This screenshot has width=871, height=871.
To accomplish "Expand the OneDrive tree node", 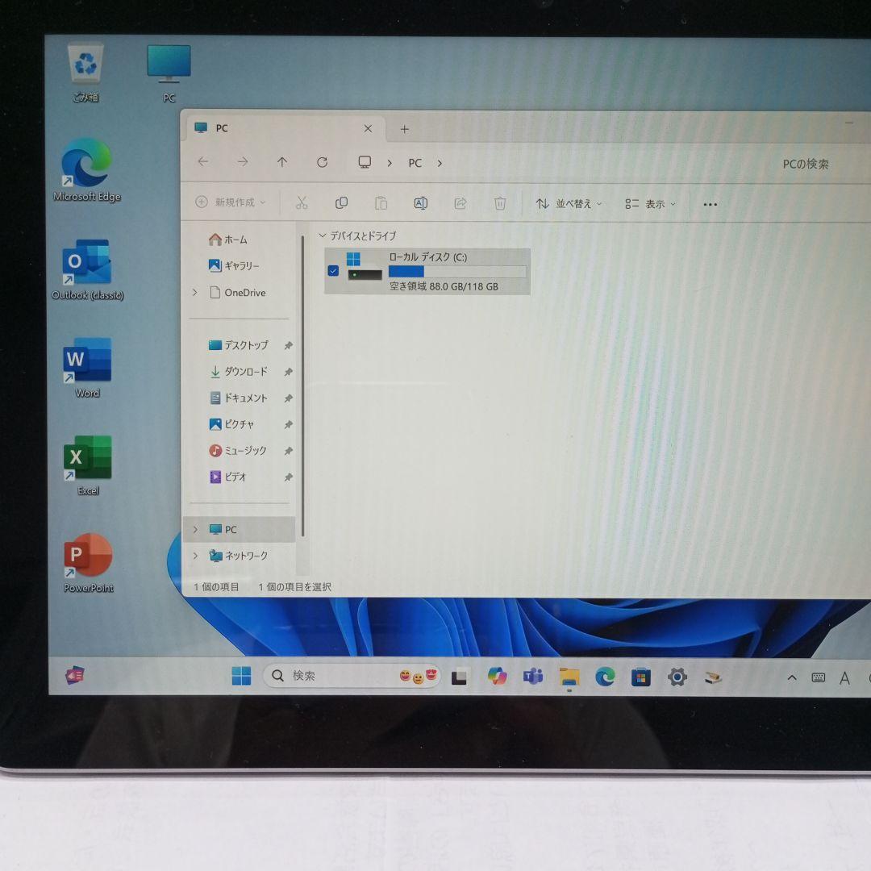I will point(195,293).
